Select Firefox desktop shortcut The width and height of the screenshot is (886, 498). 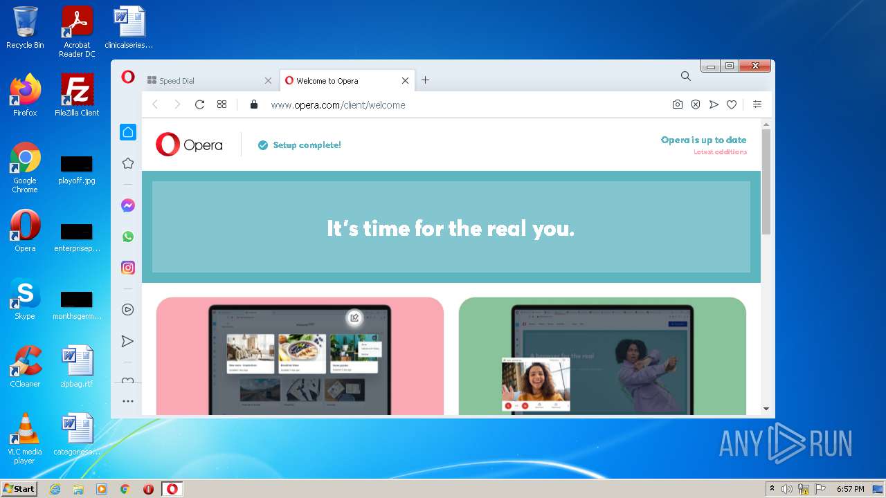25,95
